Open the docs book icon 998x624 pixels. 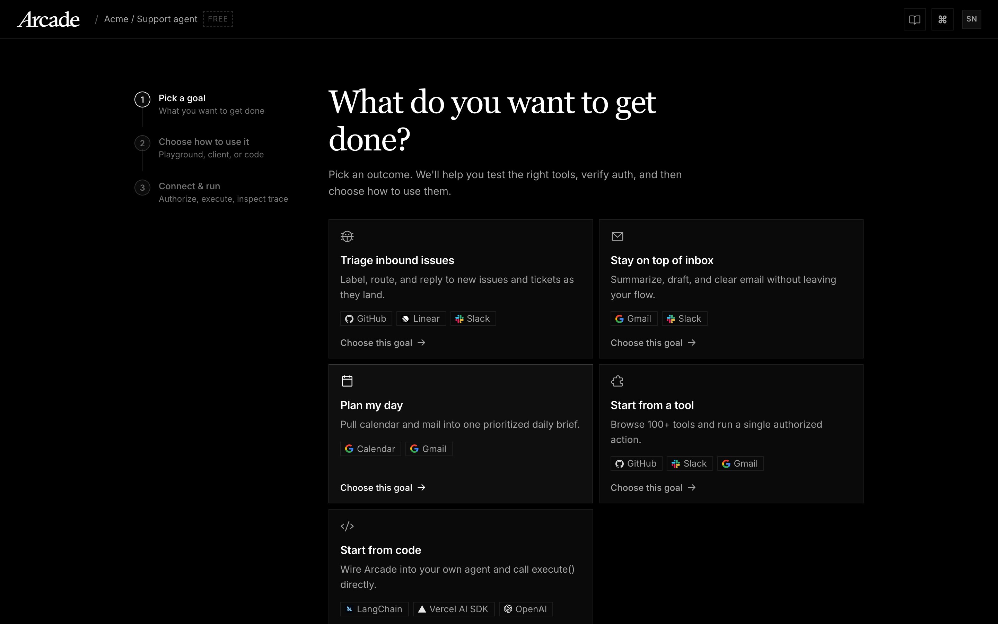914,19
